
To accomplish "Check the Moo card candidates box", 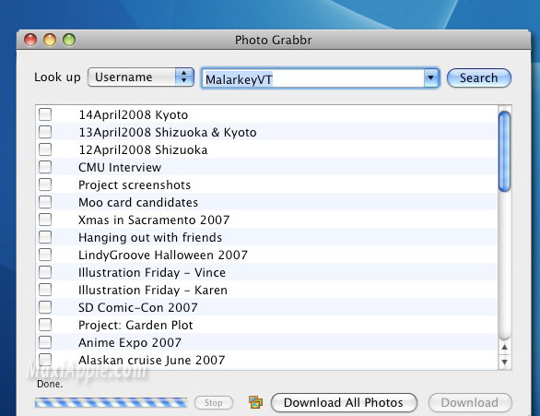I will 45,202.
